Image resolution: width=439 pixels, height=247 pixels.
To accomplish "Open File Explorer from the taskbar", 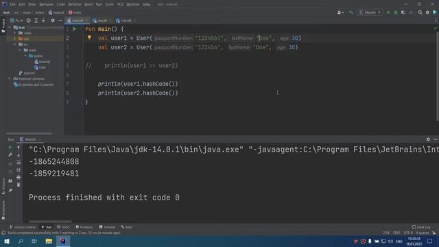I will coord(49,241).
